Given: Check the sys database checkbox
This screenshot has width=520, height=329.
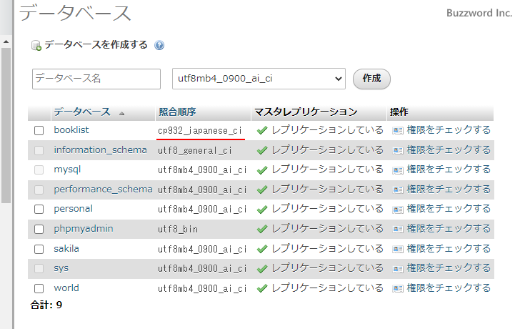Looking at the screenshot, I should [x=39, y=269].
